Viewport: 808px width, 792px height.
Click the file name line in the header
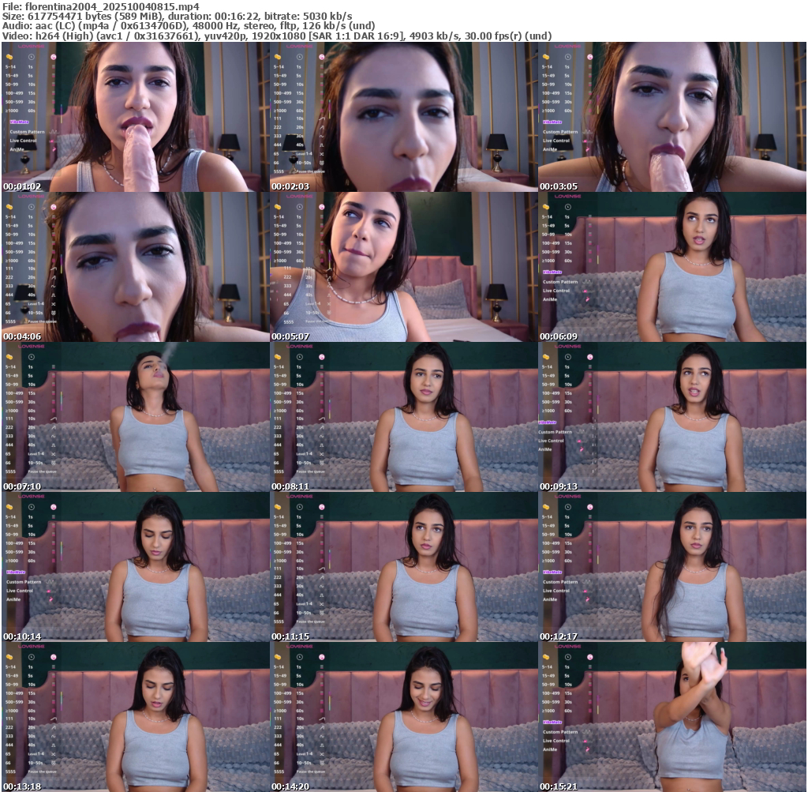pos(99,6)
